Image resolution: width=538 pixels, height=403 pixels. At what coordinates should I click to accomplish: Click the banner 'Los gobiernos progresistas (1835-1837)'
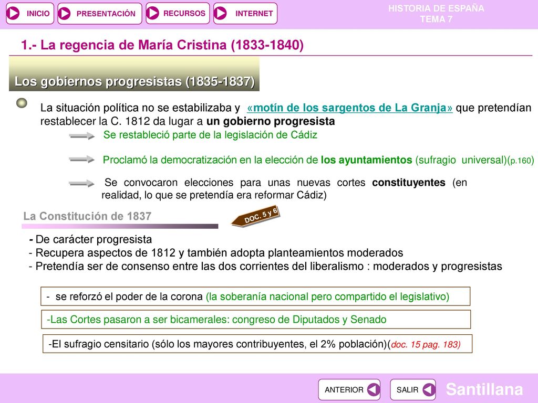point(134,74)
